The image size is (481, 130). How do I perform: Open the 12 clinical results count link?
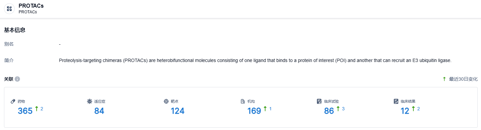pyautogui.click(x=405, y=111)
